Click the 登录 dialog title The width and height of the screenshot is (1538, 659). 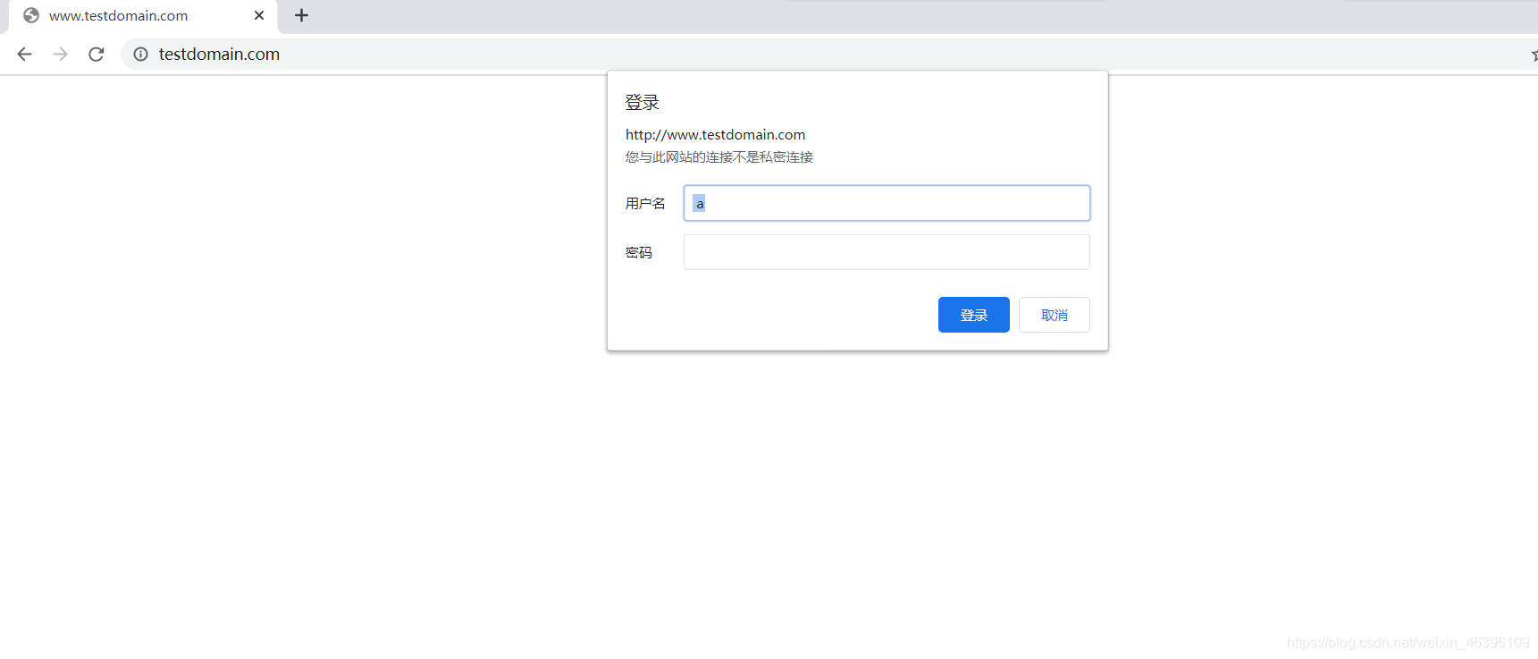coord(642,103)
